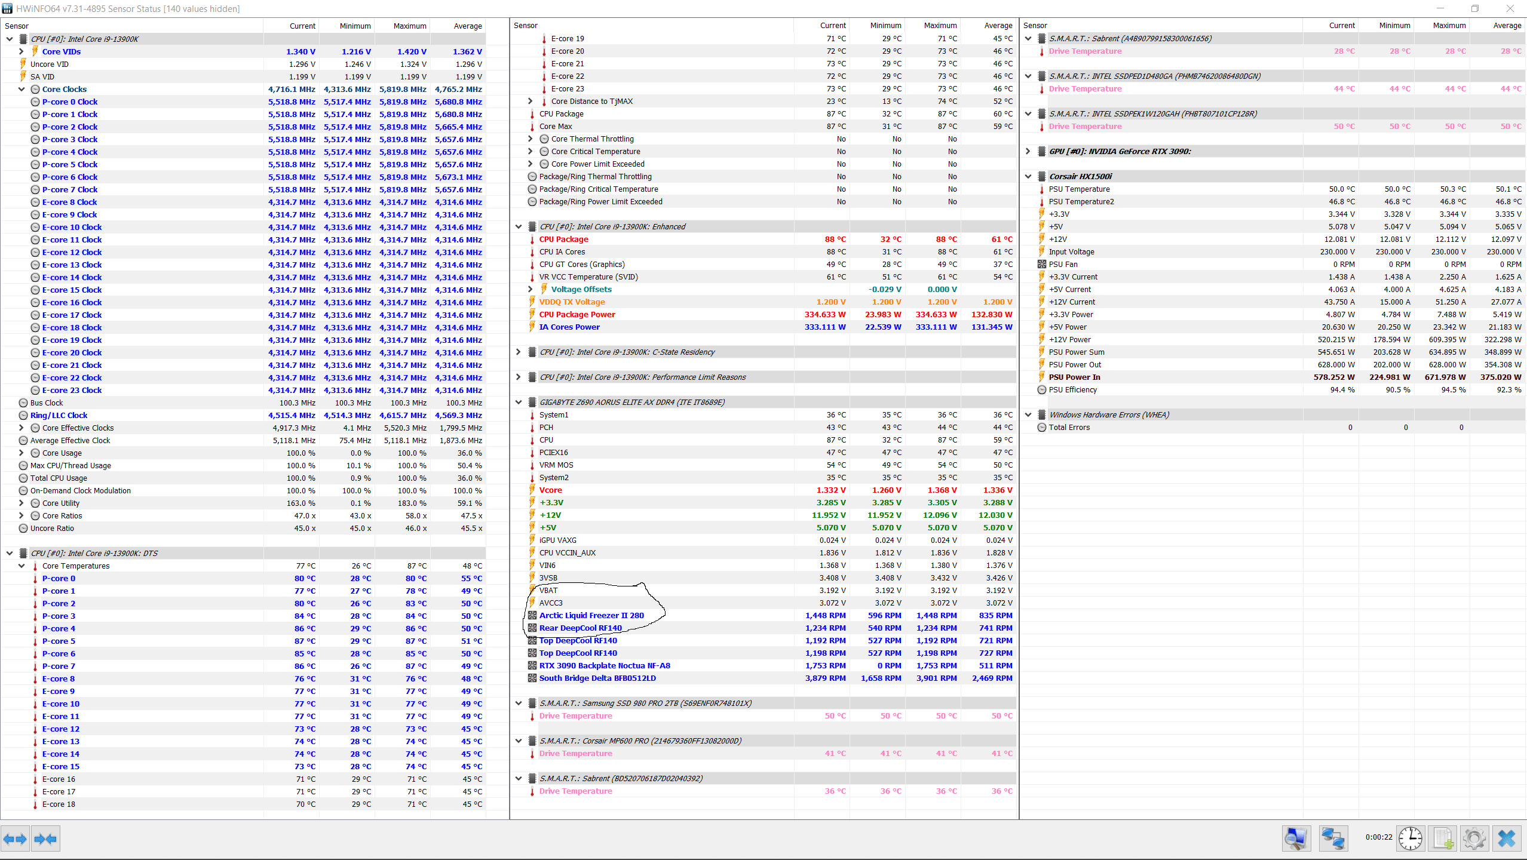Screen dimensions: 1527x860
Task: Open the remote network monitoring icon
Action: coord(1333,838)
